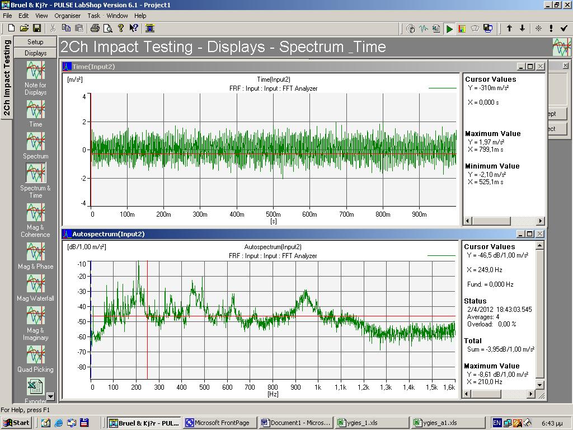Click the What's This arrow-question help icon
Image resolution: width=573 pixels, height=430 pixels.
pyautogui.click(x=134, y=28)
